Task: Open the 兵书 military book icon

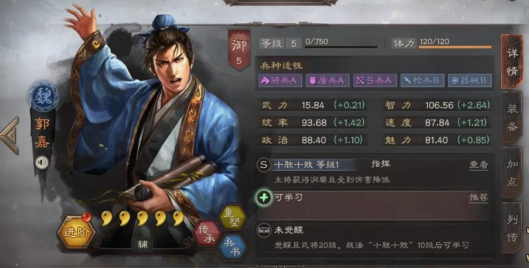Action: pyautogui.click(x=233, y=249)
